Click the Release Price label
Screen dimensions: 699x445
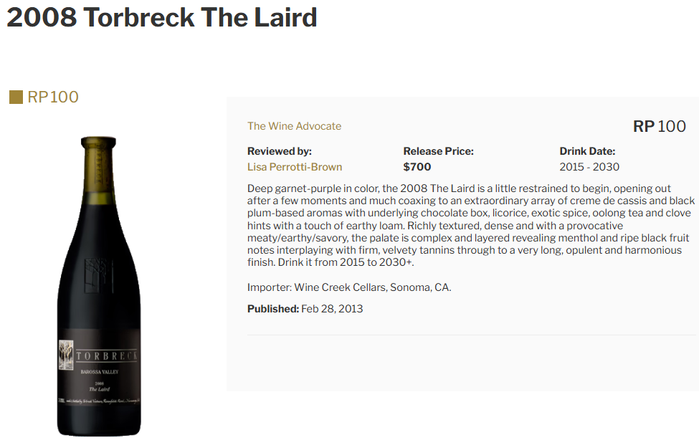pos(438,151)
